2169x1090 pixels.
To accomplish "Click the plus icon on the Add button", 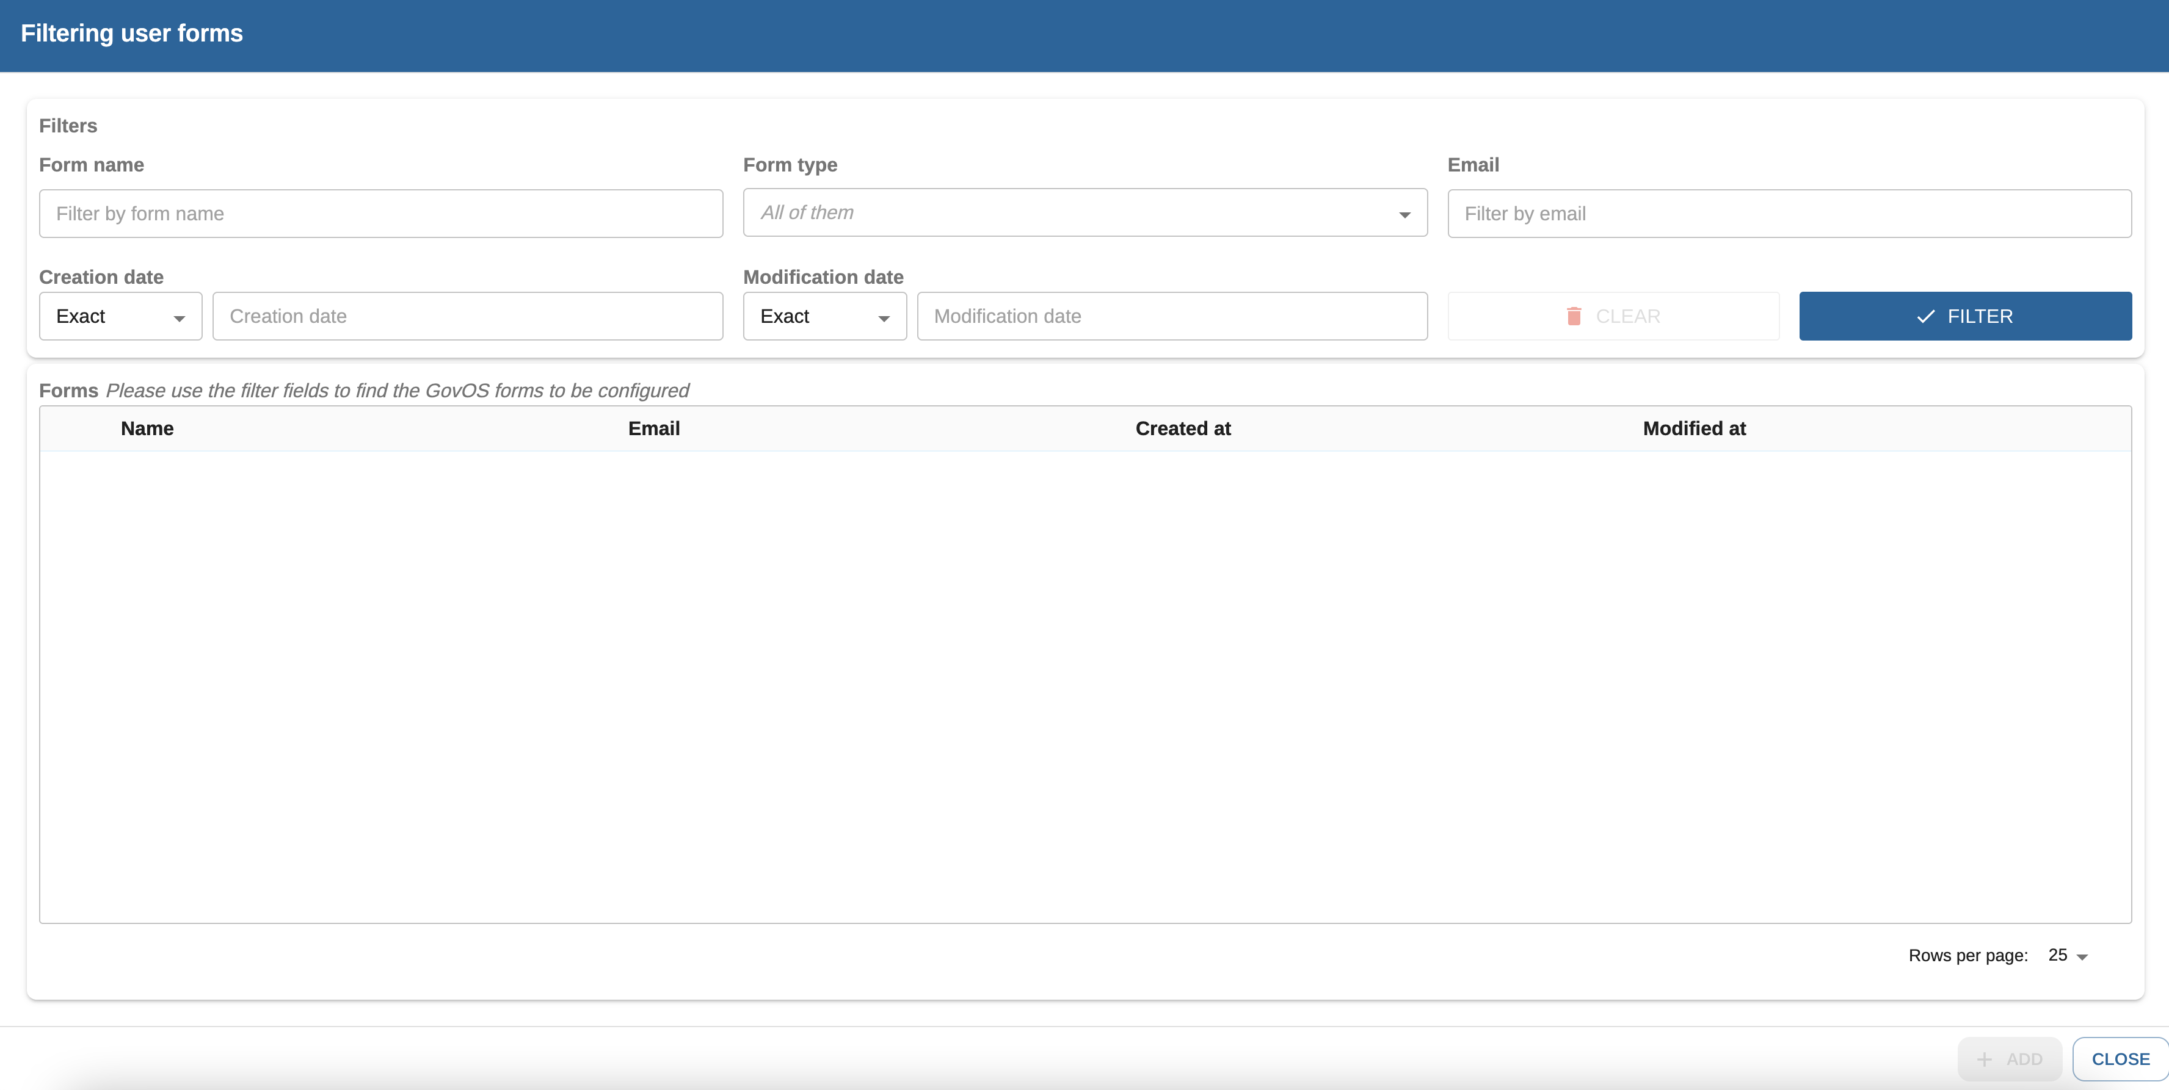I will tap(1984, 1059).
